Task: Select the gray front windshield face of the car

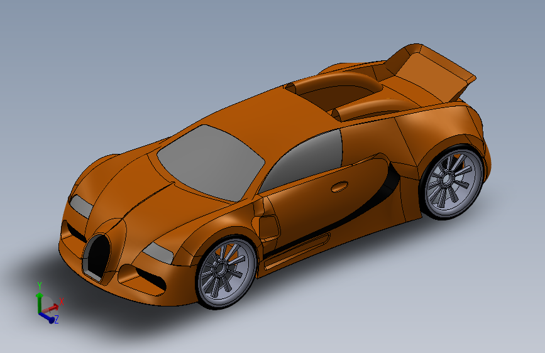Action: pos(211,162)
